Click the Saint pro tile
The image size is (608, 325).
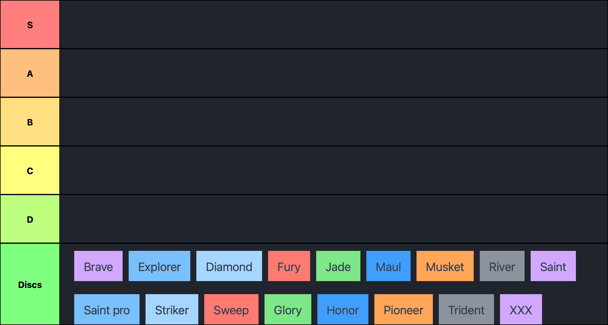tap(107, 309)
